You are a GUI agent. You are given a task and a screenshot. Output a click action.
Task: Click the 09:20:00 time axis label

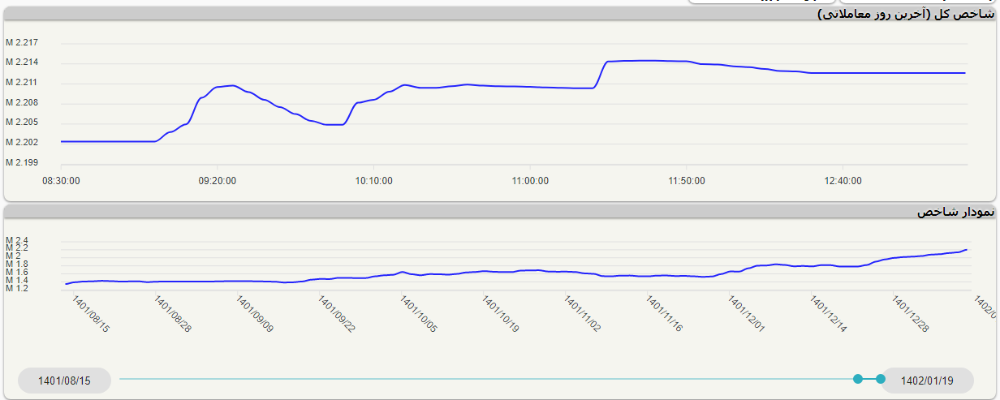pyautogui.click(x=218, y=181)
